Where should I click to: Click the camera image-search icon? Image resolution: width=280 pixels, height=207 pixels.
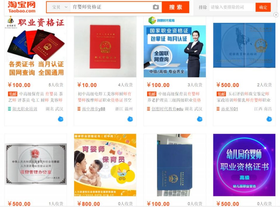point(156,7)
